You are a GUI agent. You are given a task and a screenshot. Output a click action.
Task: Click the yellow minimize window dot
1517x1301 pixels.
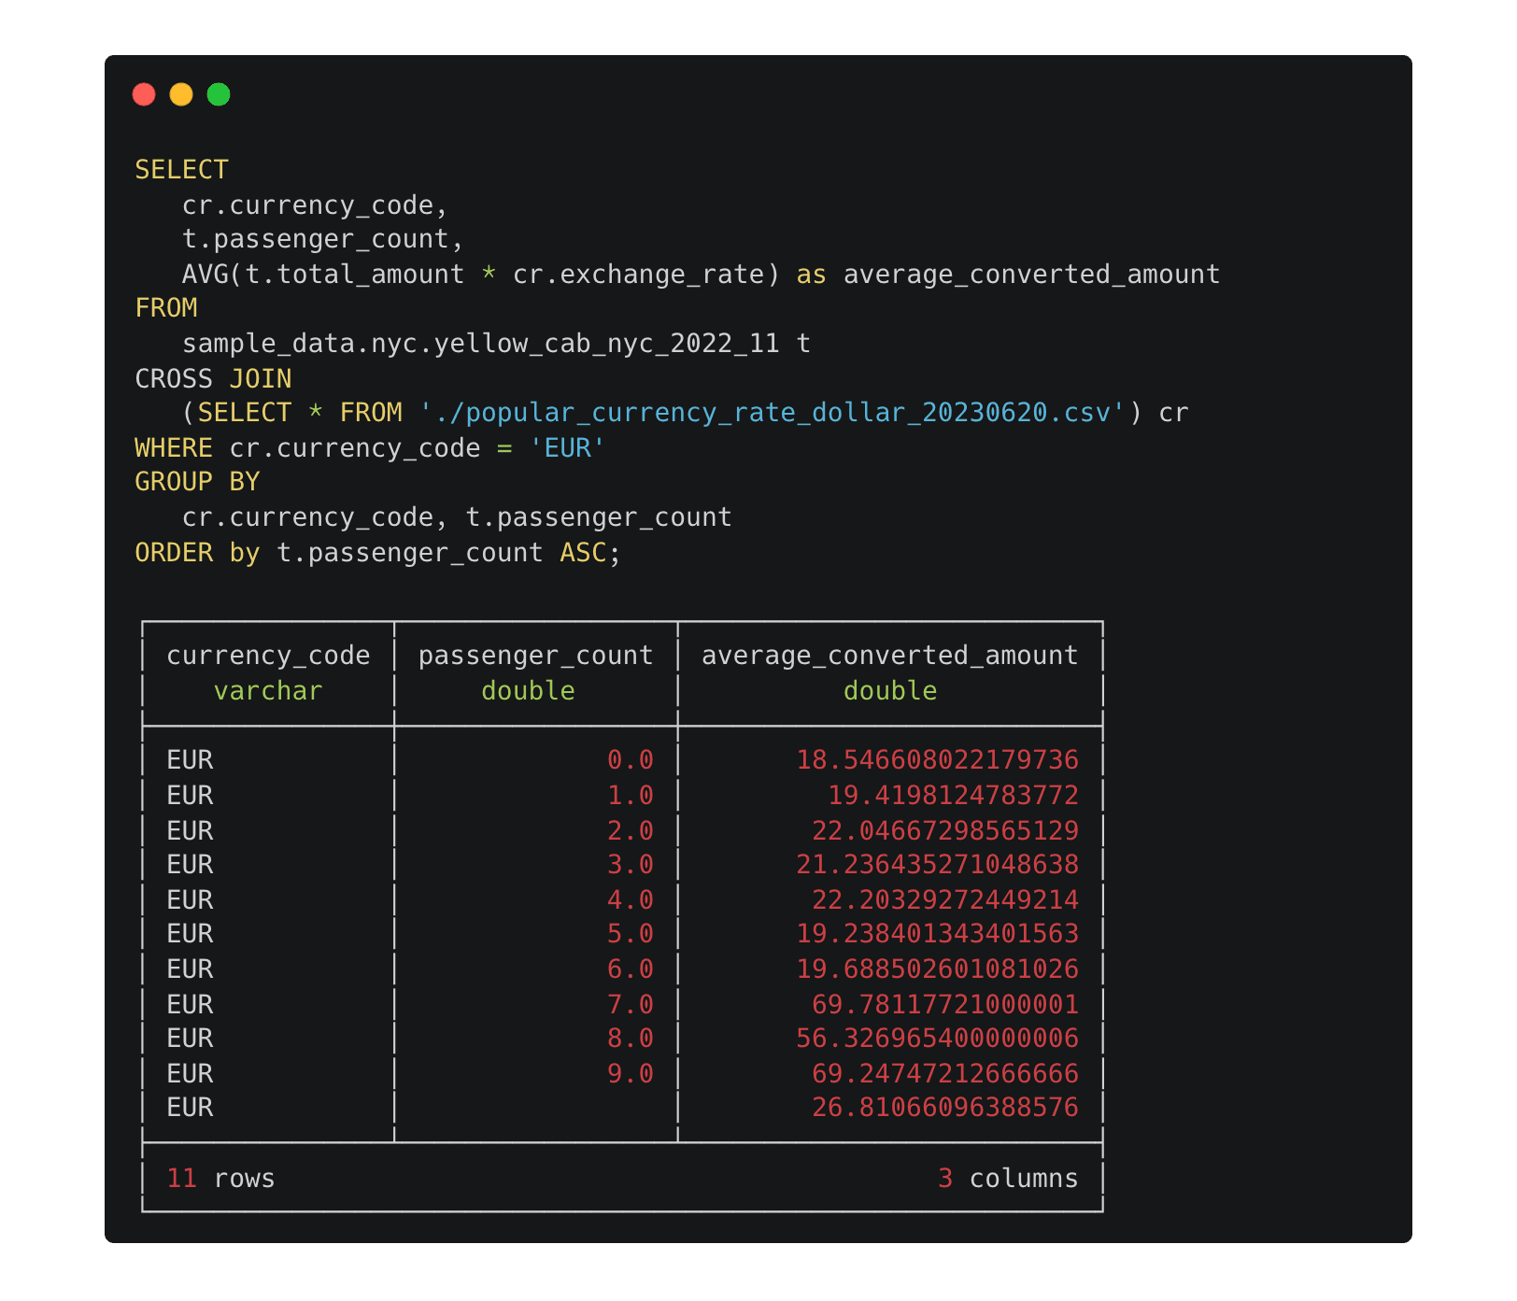(x=181, y=94)
